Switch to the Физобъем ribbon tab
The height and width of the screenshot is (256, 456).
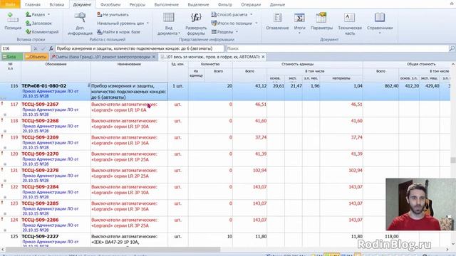[110, 5]
